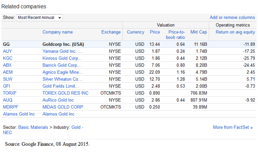
Task: Click Barrick return value -24.45
Action: [x=249, y=65]
